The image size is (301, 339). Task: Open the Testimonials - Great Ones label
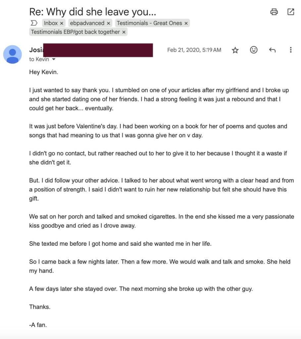(x=149, y=23)
